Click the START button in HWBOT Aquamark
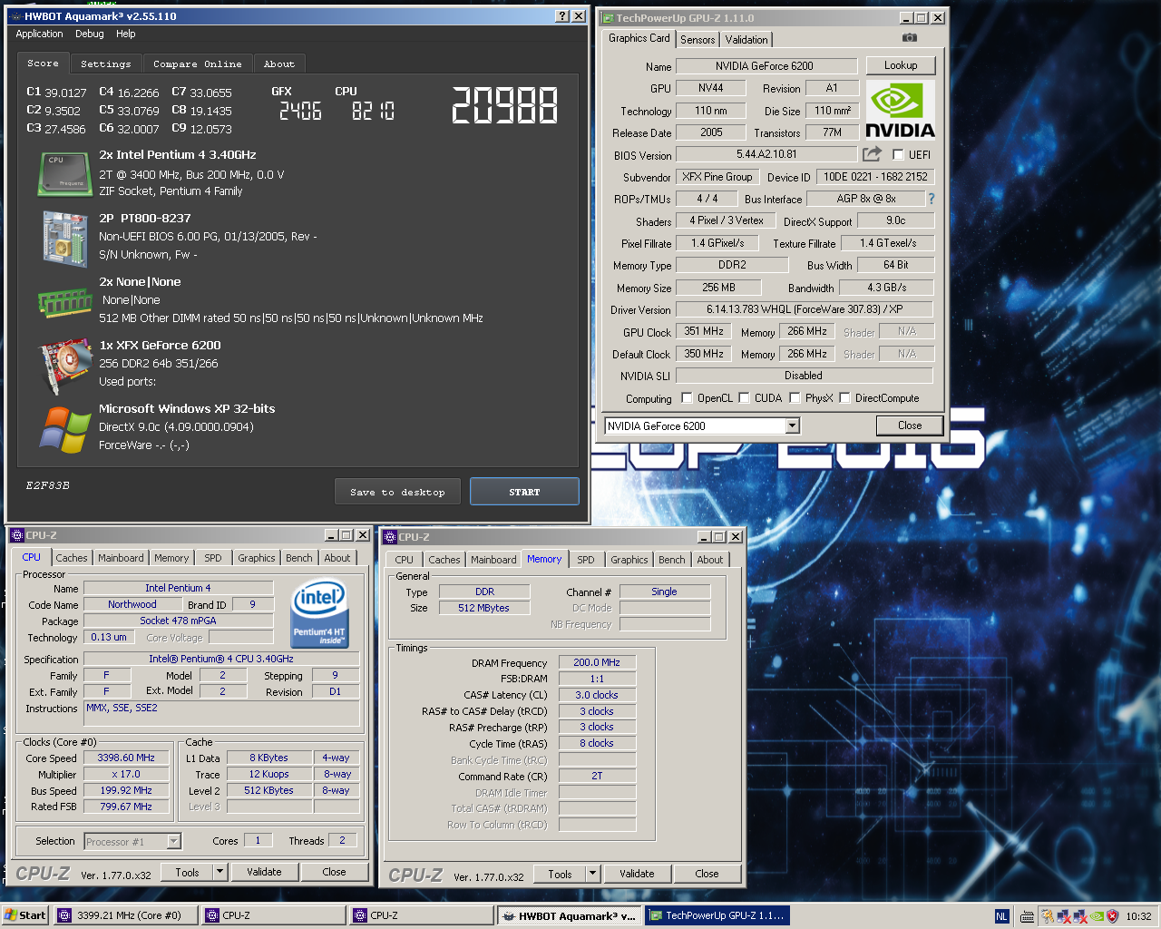Viewport: 1161px width, 929px height. click(x=524, y=492)
